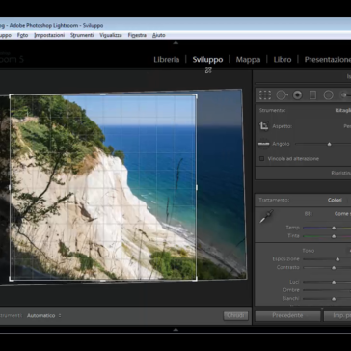Image resolution: width=351 pixels, height=351 pixels.
Task: Click the crop frame top-left corner handle
Action: pyautogui.click(x=12, y=95)
